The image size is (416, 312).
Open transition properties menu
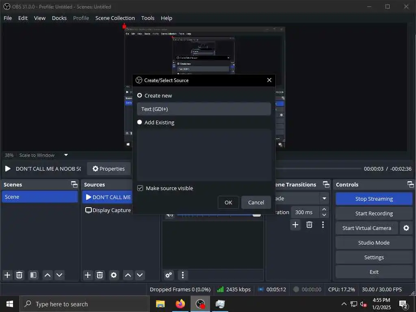coord(323,225)
